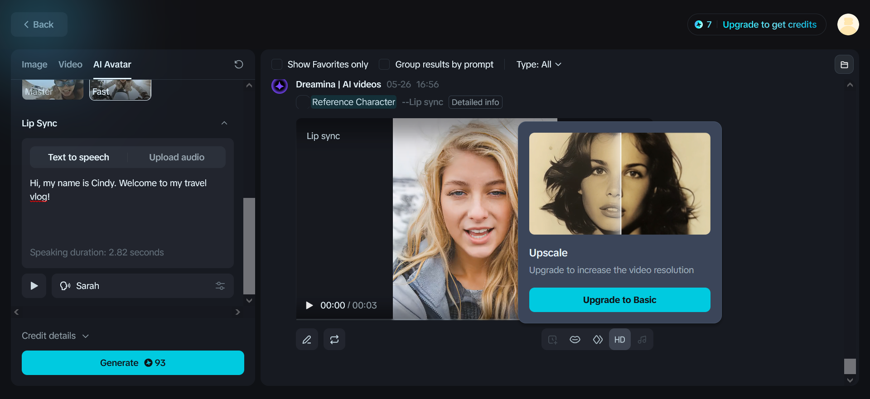
Task: Click the credits count icon showing 7
Action: [x=703, y=24]
